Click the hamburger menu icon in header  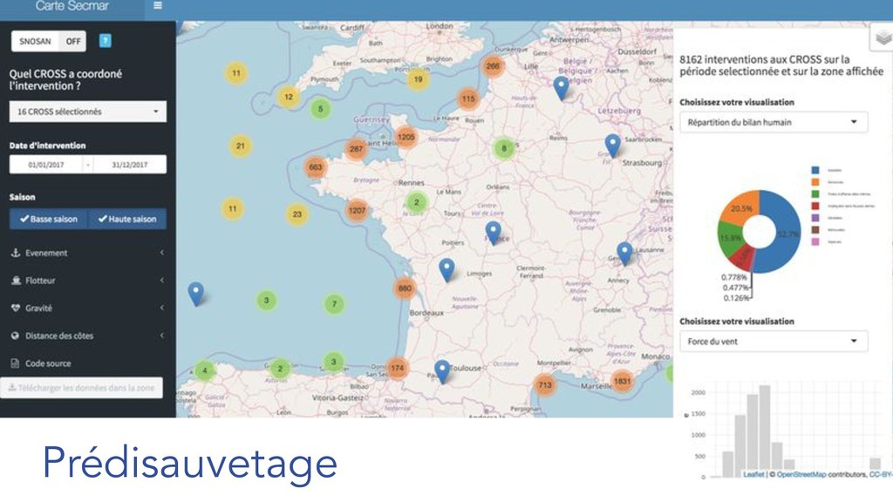(158, 6)
